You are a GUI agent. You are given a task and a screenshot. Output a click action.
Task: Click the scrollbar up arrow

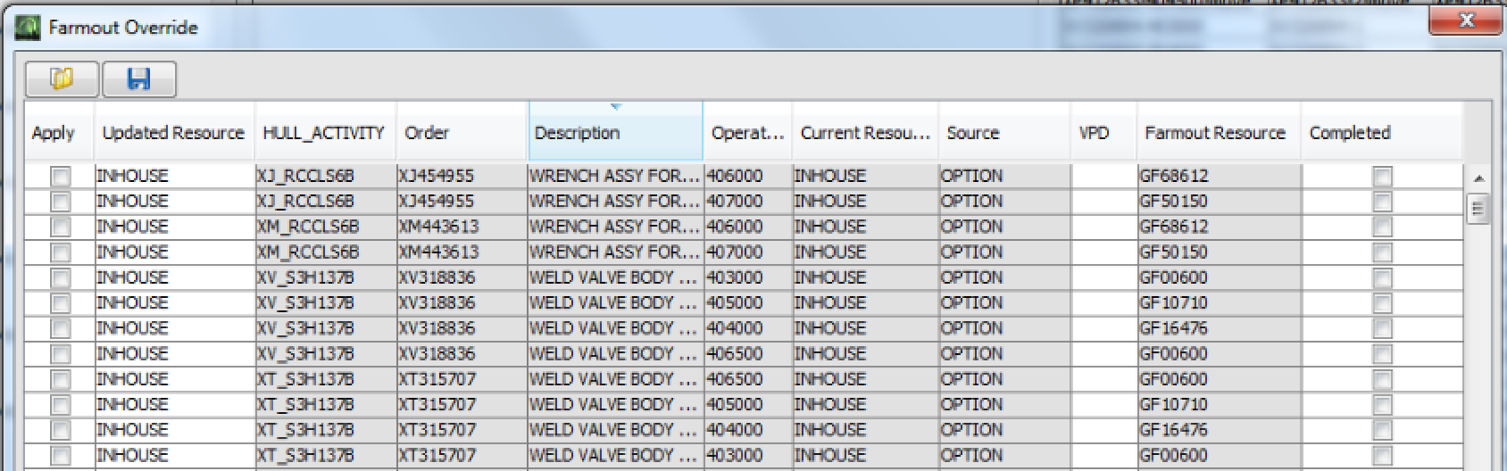tap(1478, 178)
